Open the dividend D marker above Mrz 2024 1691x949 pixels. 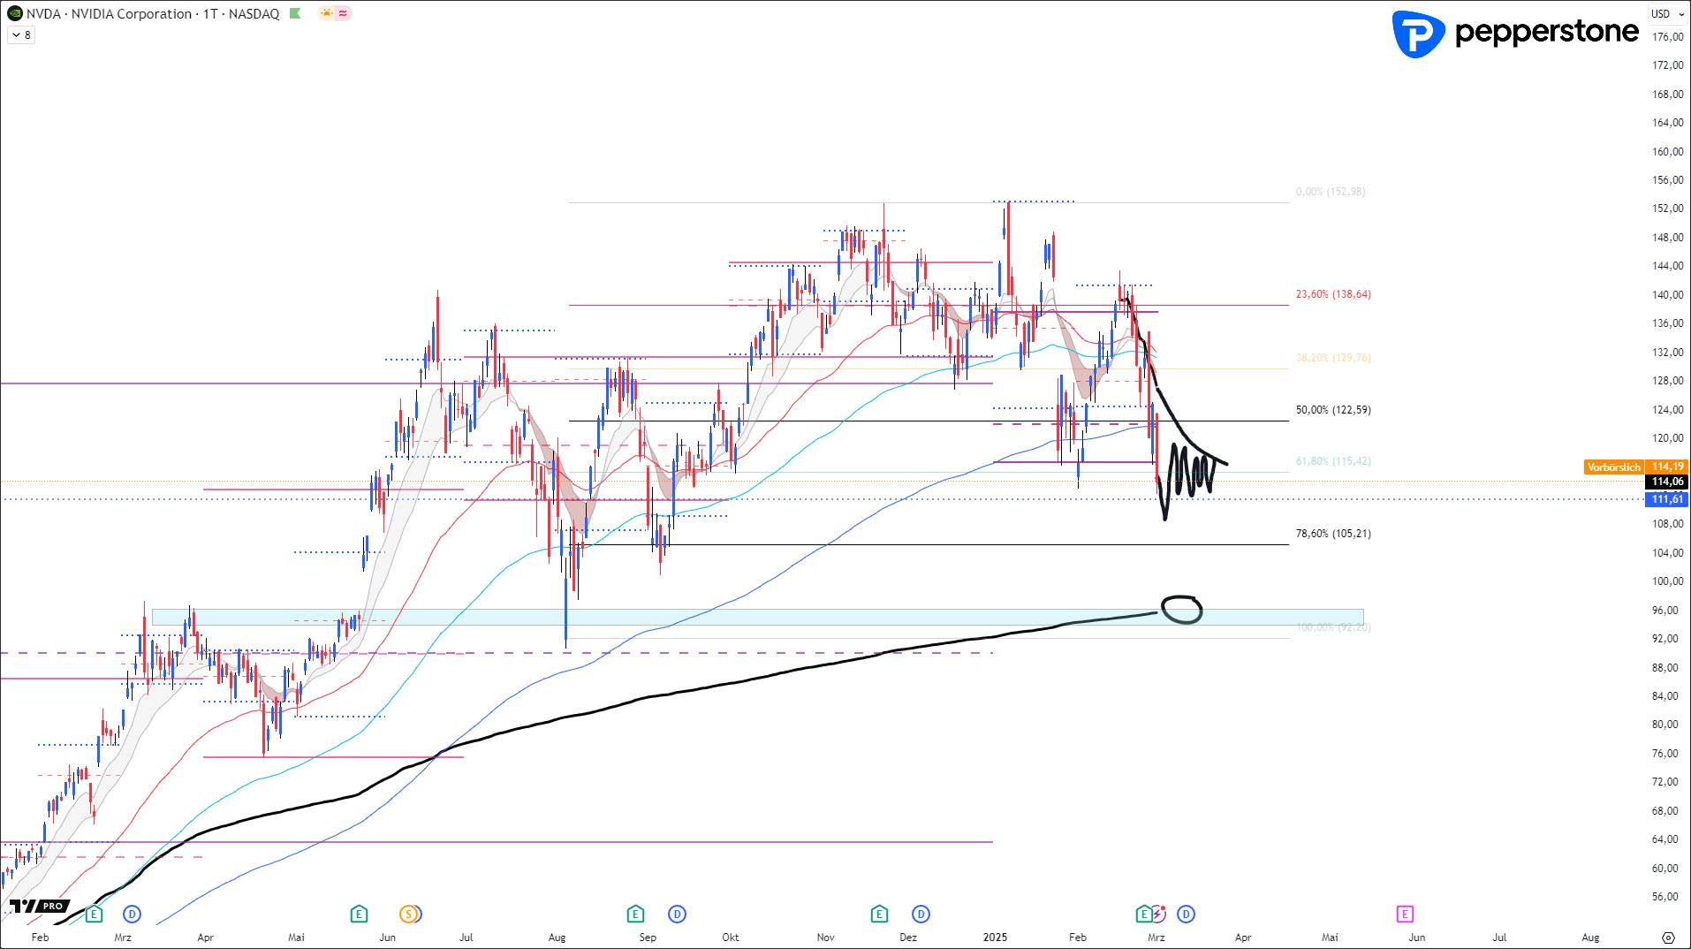coord(132,914)
